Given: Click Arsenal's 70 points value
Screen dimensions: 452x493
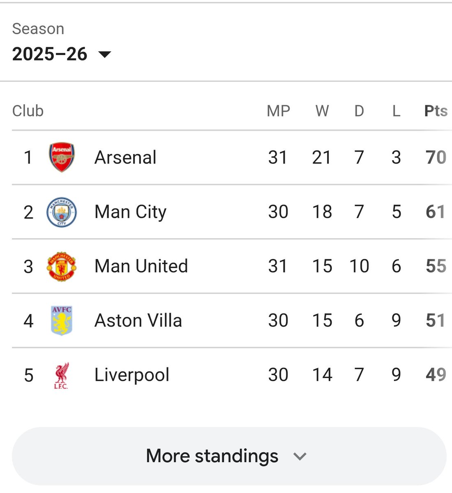Looking at the screenshot, I should point(436,157).
